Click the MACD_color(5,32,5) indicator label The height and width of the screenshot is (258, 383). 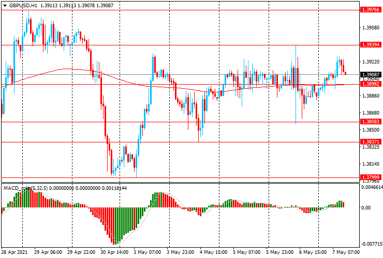coord(26,188)
